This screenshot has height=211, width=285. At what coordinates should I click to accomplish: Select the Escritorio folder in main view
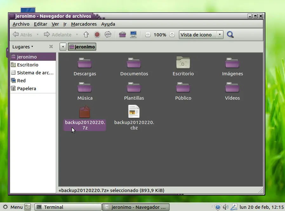point(183,63)
